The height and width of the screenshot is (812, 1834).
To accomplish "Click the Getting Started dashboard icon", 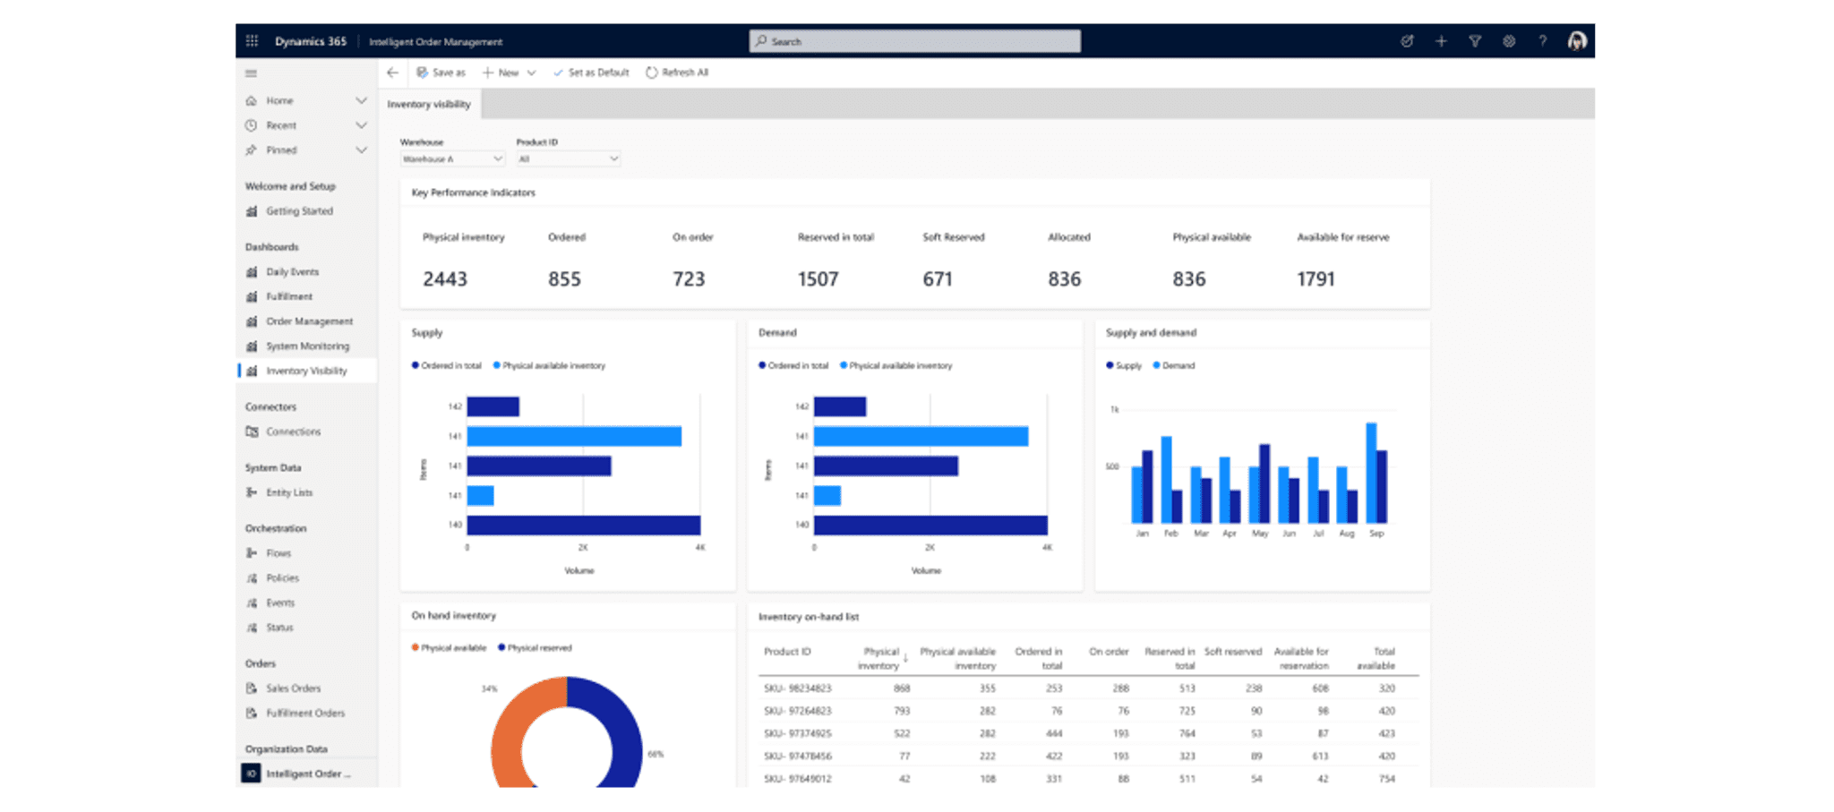I will point(252,211).
